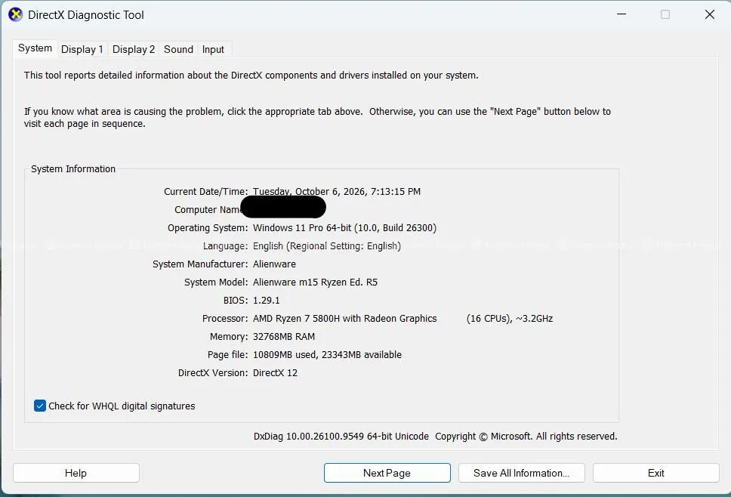731x497 pixels.
Task: Click System Manufacturer value Alienware
Action: [x=274, y=264]
